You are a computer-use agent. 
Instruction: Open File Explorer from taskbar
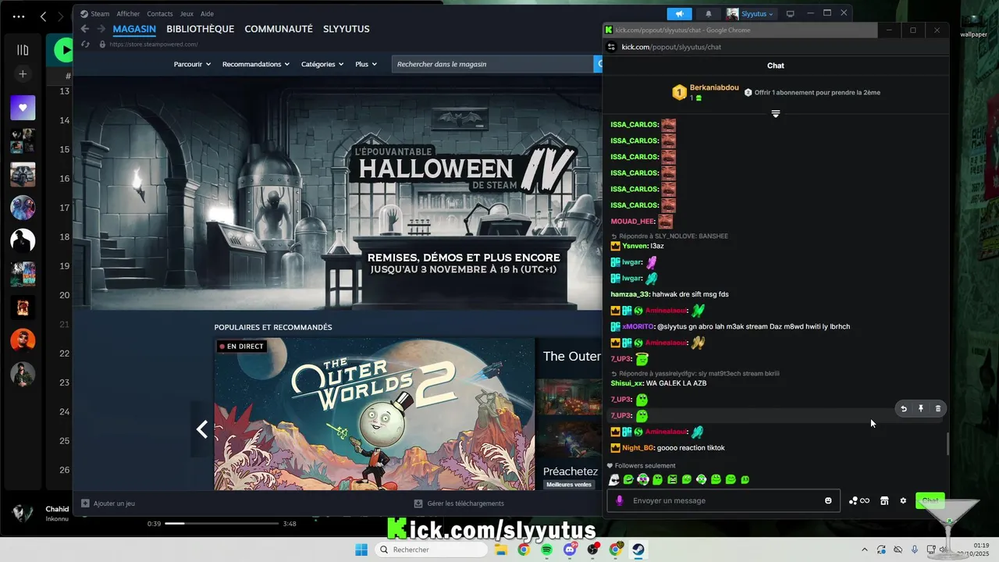[x=500, y=550]
